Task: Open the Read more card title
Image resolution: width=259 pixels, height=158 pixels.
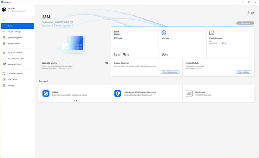Action: click(200, 93)
